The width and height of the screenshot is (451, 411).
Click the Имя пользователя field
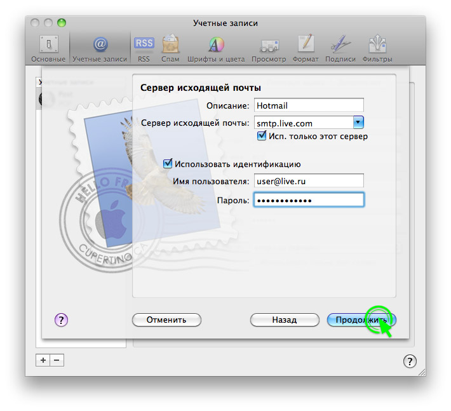pyautogui.click(x=308, y=181)
